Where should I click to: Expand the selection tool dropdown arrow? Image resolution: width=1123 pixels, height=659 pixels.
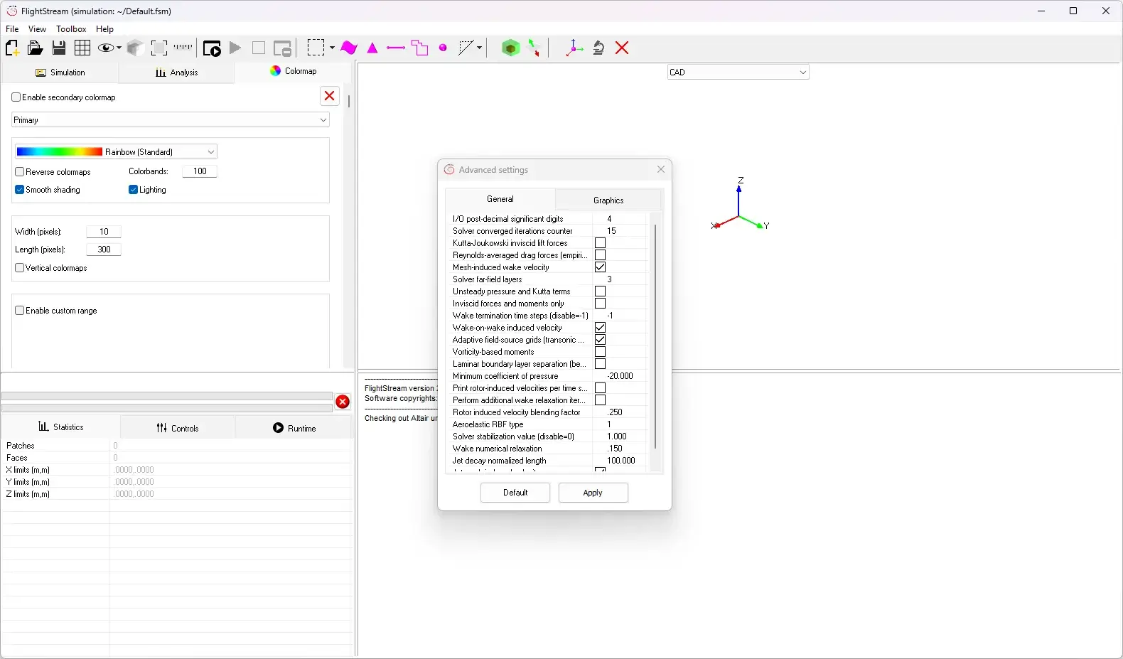point(332,48)
